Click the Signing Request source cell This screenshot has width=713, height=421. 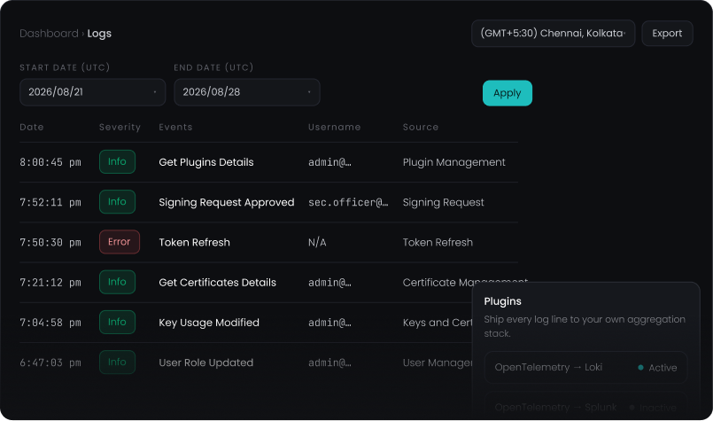click(444, 202)
